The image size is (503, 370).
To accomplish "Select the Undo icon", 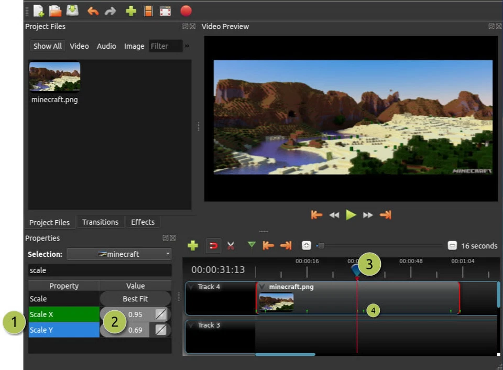I will click(93, 10).
